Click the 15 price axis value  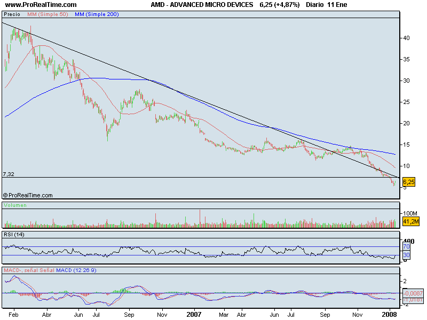(x=406, y=145)
